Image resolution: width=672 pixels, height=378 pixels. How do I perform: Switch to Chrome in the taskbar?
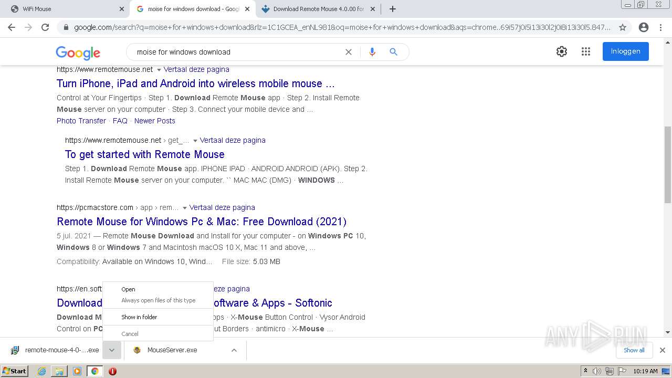94,371
